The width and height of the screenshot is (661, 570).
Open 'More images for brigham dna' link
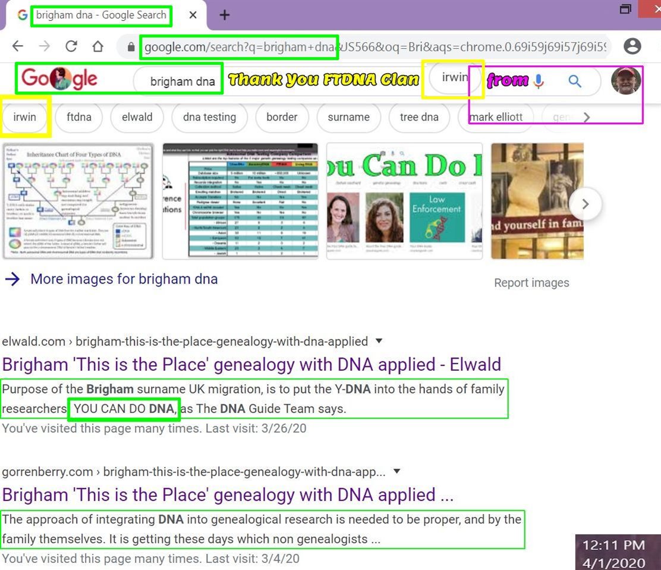click(124, 279)
